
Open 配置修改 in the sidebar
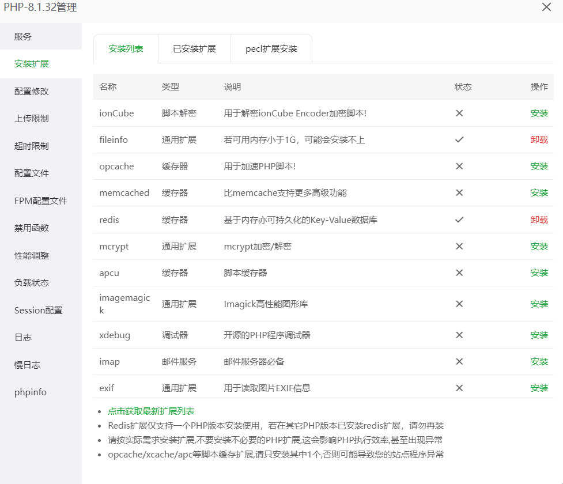tap(32, 91)
